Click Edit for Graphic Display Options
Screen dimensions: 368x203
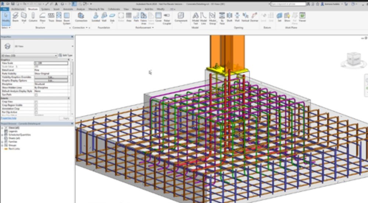tap(51, 81)
